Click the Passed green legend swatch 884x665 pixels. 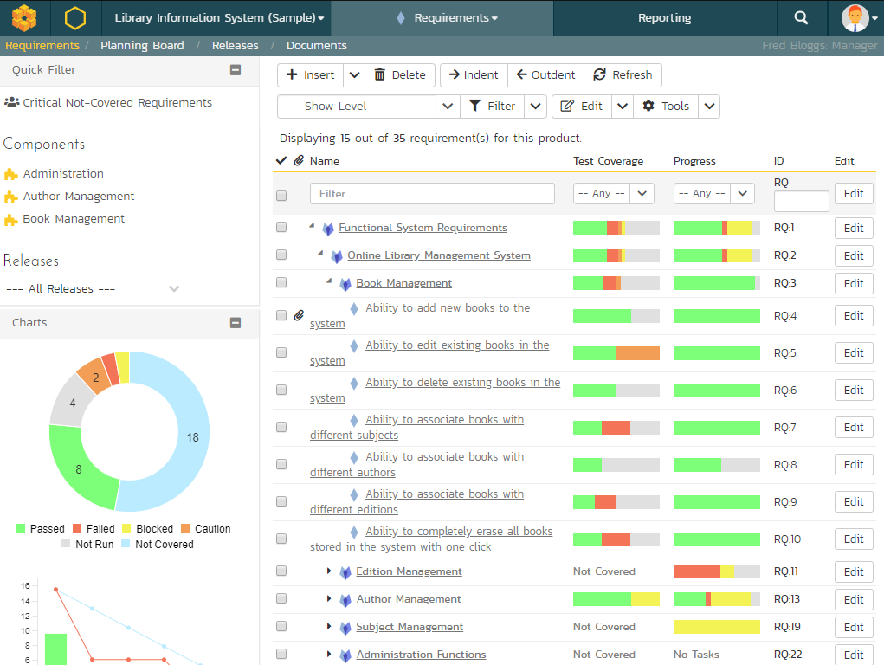pos(21,528)
